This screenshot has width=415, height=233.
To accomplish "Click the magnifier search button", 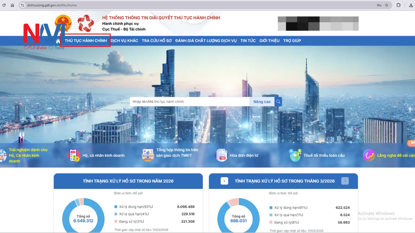I will (x=278, y=102).
